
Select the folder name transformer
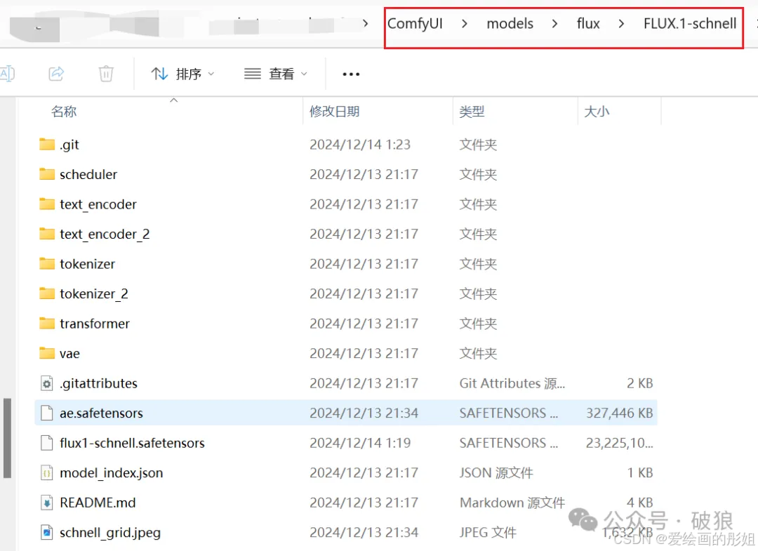95,324
